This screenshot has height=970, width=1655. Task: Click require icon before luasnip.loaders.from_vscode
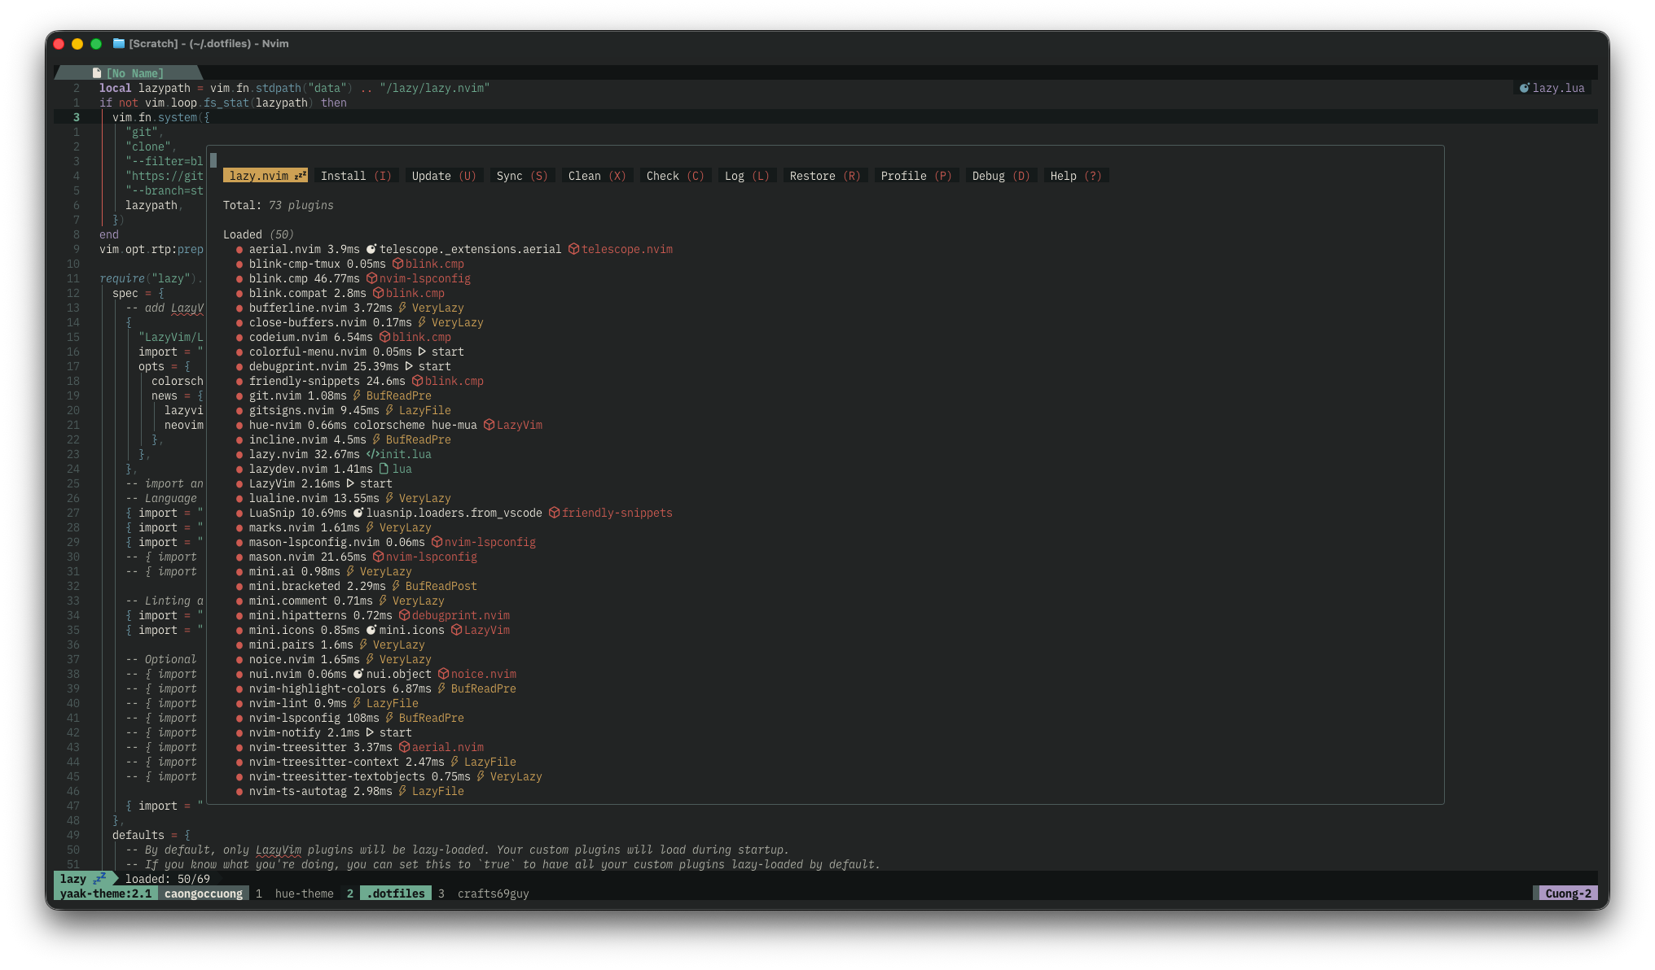click(358, 513)
